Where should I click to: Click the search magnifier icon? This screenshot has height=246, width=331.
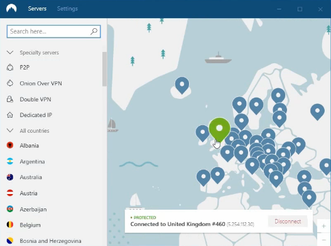pos(94,31)
